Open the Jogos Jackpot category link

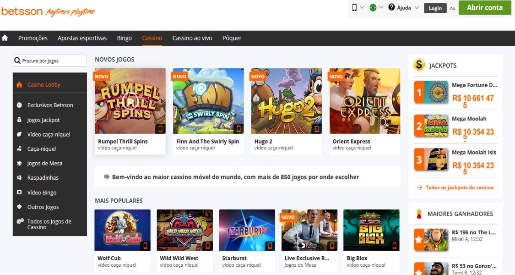[43, 120]
